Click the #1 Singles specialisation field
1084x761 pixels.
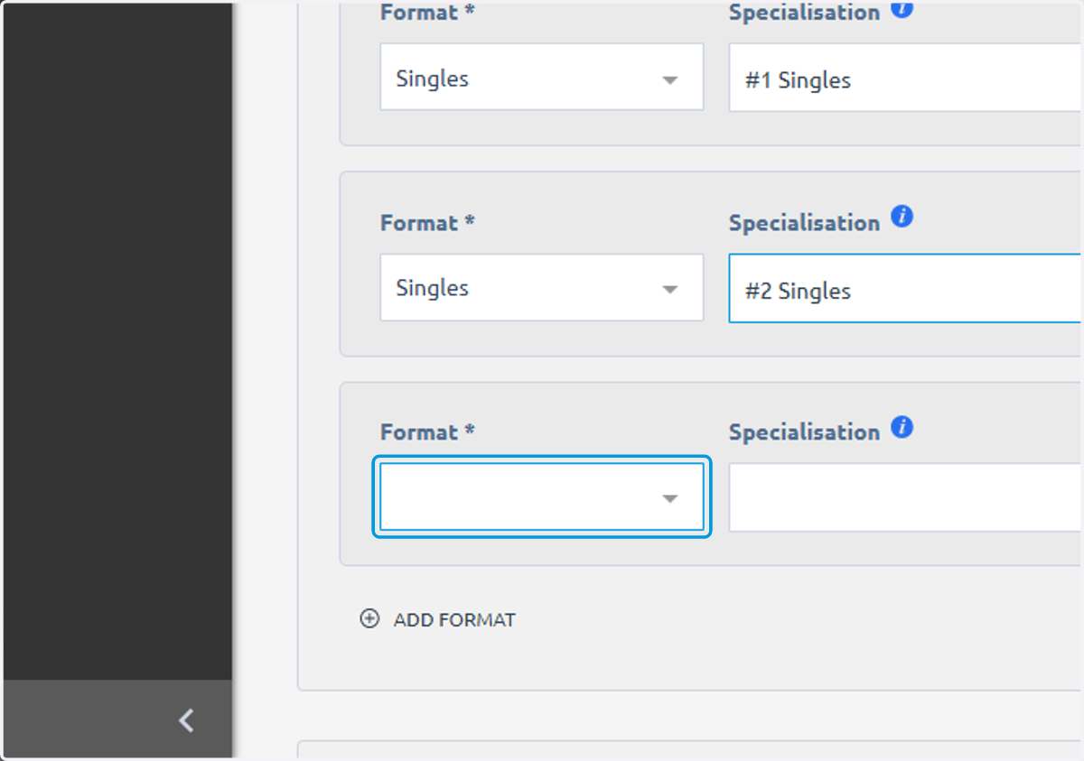(x=906, y=79)
